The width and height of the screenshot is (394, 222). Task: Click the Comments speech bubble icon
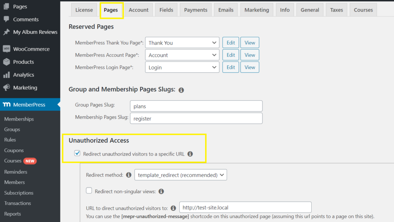6,19
